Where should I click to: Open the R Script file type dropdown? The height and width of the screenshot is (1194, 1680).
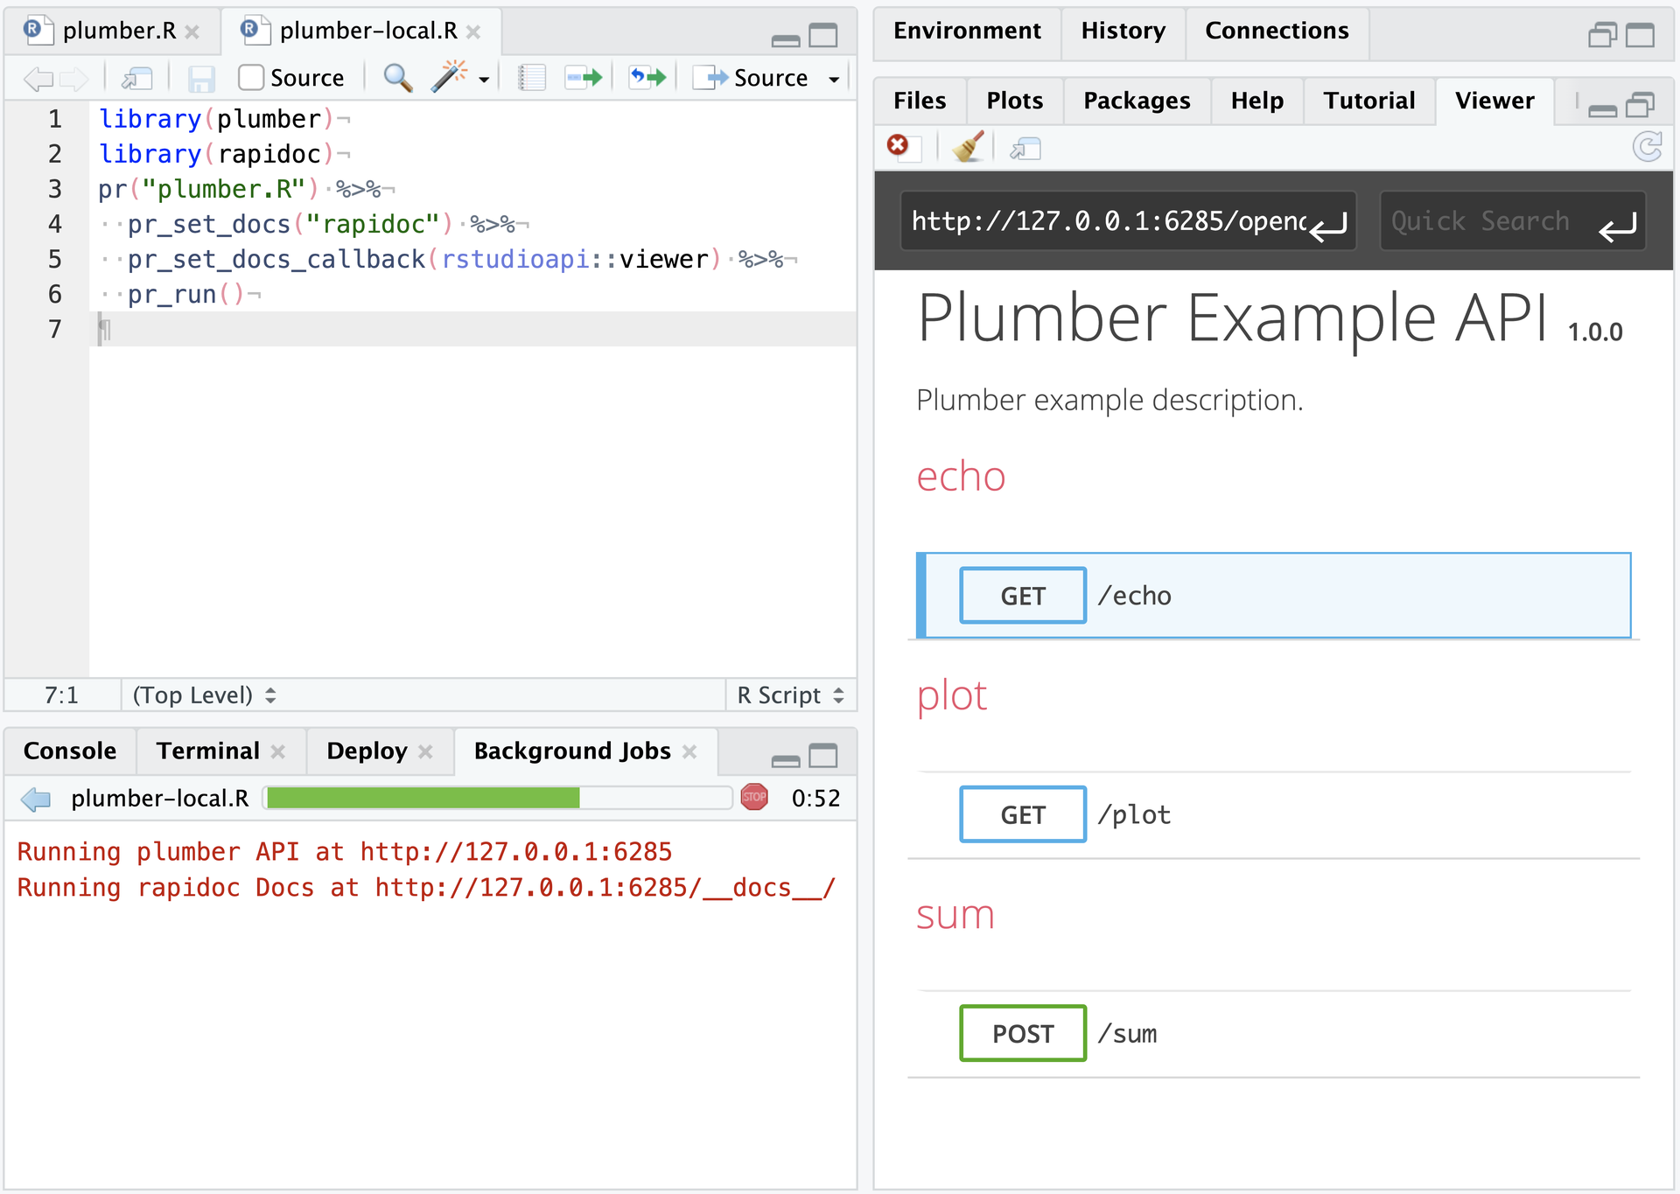point(790,695)
